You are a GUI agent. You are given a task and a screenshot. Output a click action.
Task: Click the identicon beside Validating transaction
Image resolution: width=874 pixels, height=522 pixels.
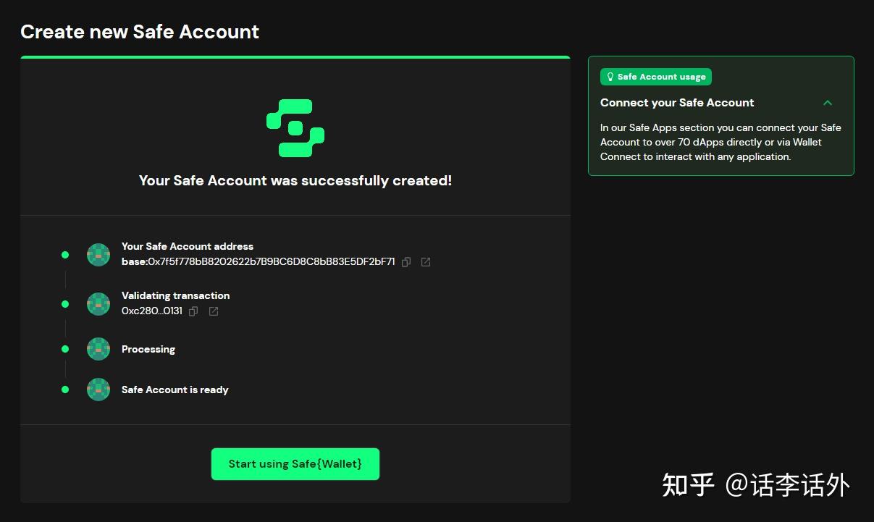pos(98,304)
